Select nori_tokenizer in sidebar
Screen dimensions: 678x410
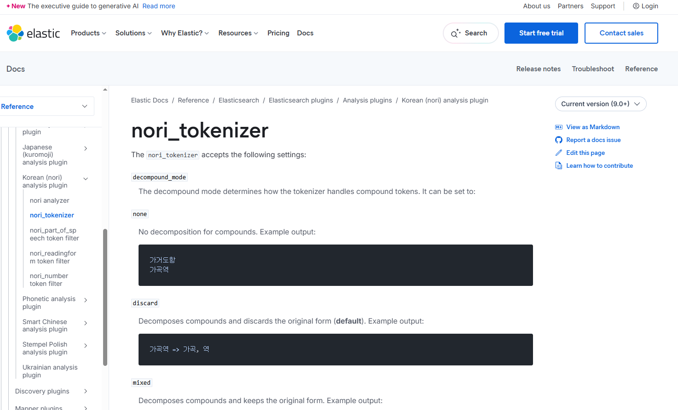(52, 215)
